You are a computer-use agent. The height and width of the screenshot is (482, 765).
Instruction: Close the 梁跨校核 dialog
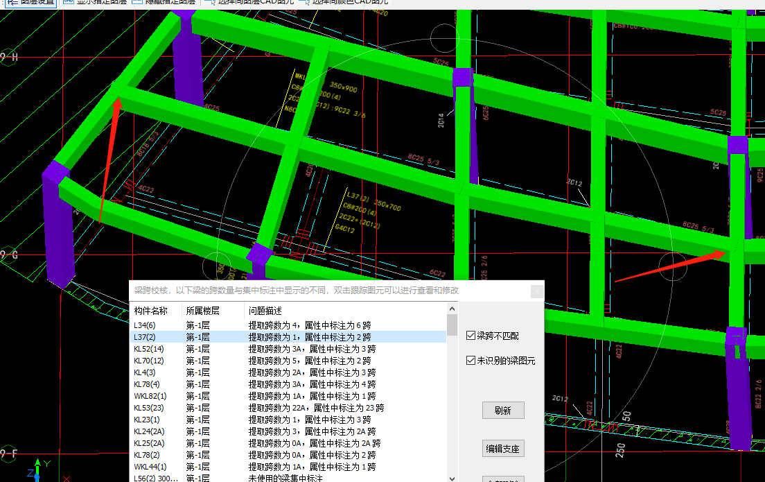pyautogui.click(x=537, y=291)
